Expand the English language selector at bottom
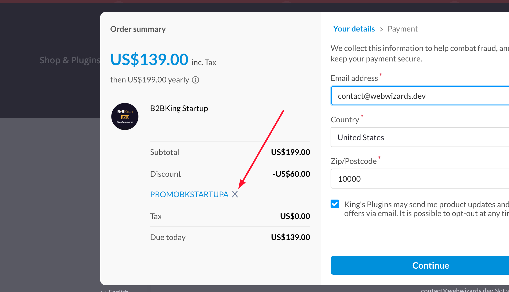Image resolution: width=509 pixels, height=292 pixels. tap(115, 290)
